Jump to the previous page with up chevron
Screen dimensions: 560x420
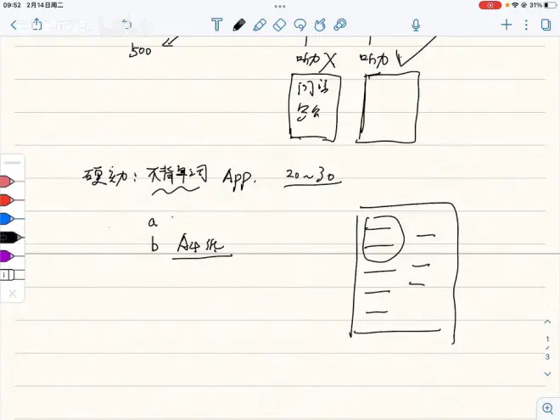click(547, 322)
